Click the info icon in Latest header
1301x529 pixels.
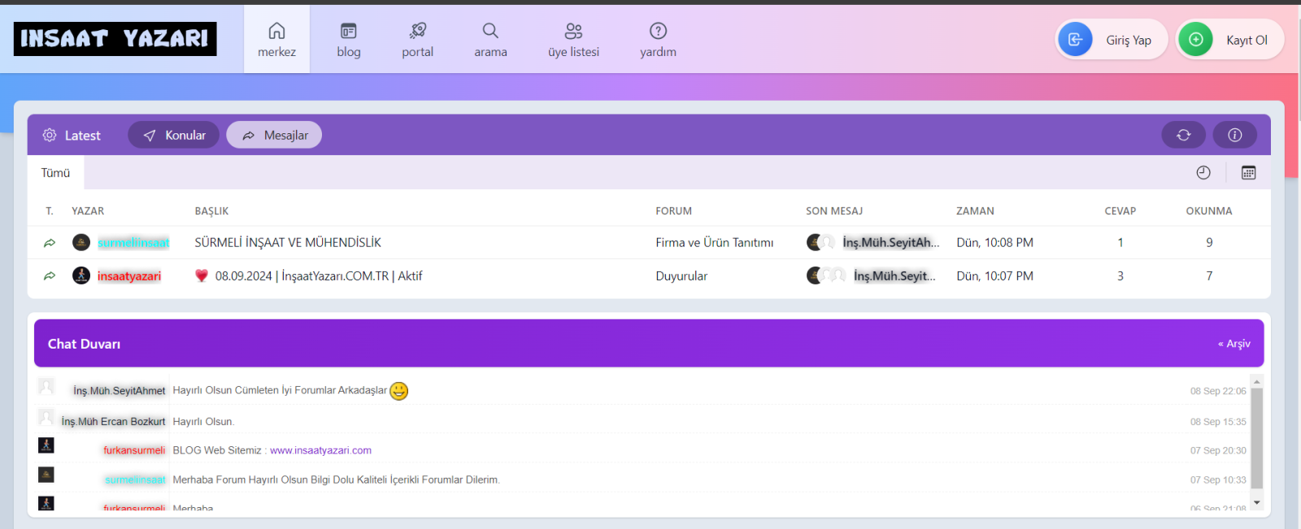[x=1234, y=135]
